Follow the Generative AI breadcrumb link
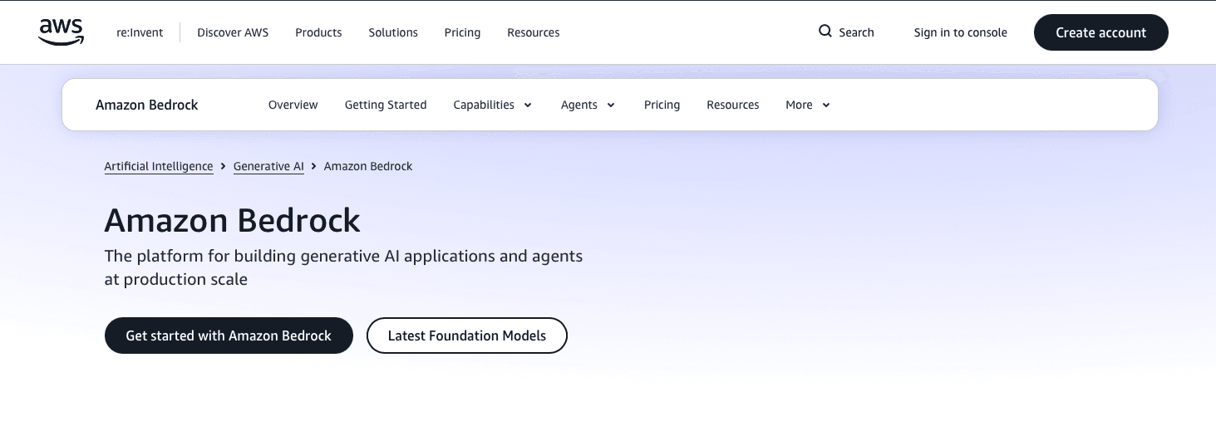The image size is (1216, 431). [x=268, y=166]
